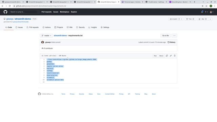Open the notifications bell icon

[202, 12]
